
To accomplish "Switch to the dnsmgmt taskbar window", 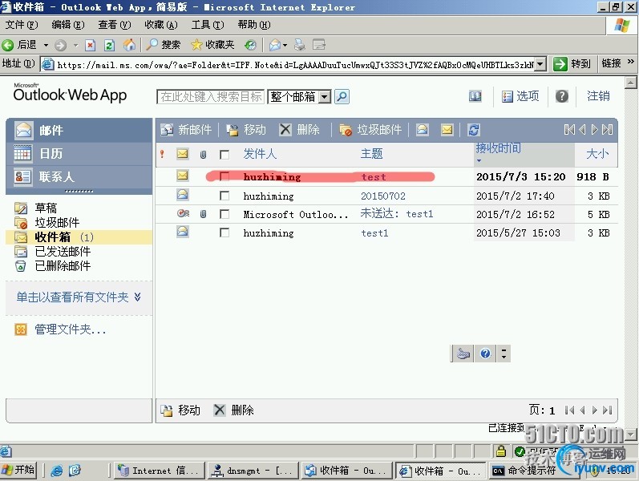I will (x=253, y=471).
